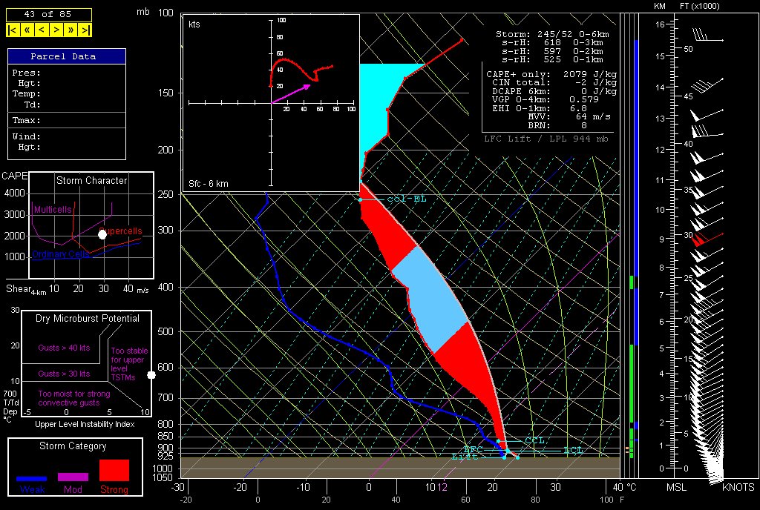Select the Parcel Data panel header

pyautogui.click(x=66, y=56)
